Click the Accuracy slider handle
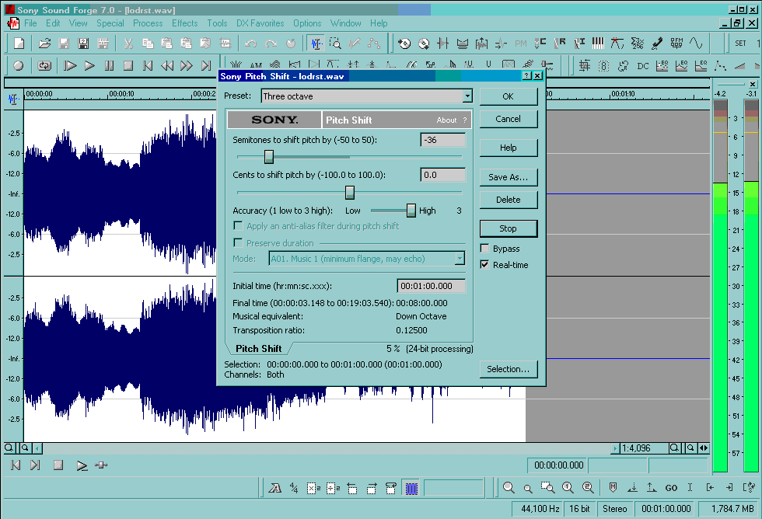Viewport: 762px width, 519px height. pos(411,211)
